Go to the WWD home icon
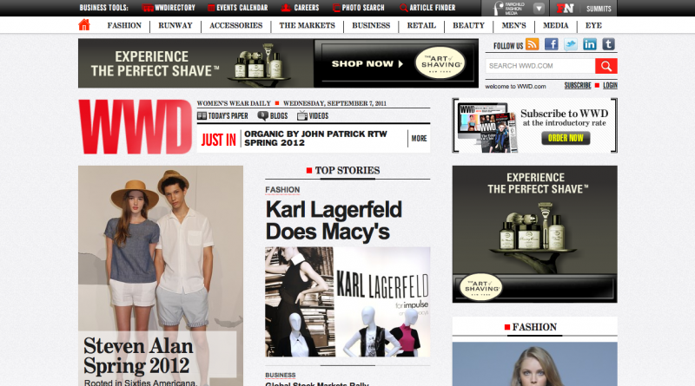This screenshot has height=386, width=695. coord(83,25)
